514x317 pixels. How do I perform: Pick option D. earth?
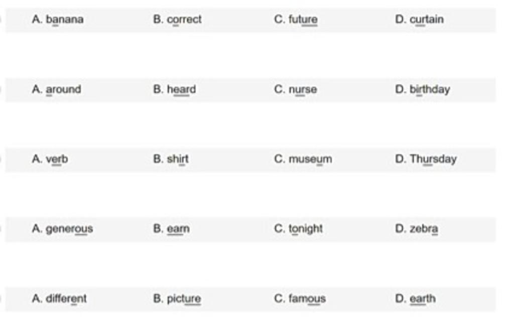pyautogui.click(x=416, y=298)
